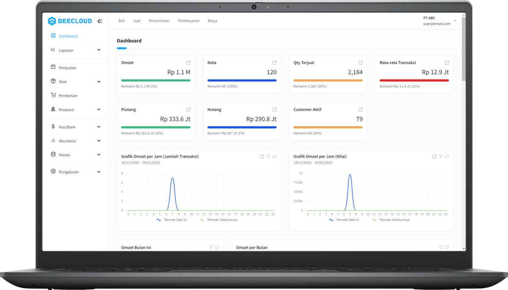Expand the Laporan submenu chevron

[x=99, y=50]
